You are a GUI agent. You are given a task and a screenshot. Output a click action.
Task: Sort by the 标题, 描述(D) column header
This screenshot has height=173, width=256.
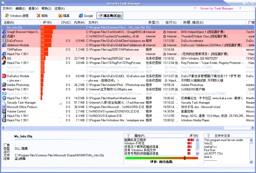[213, 23]
